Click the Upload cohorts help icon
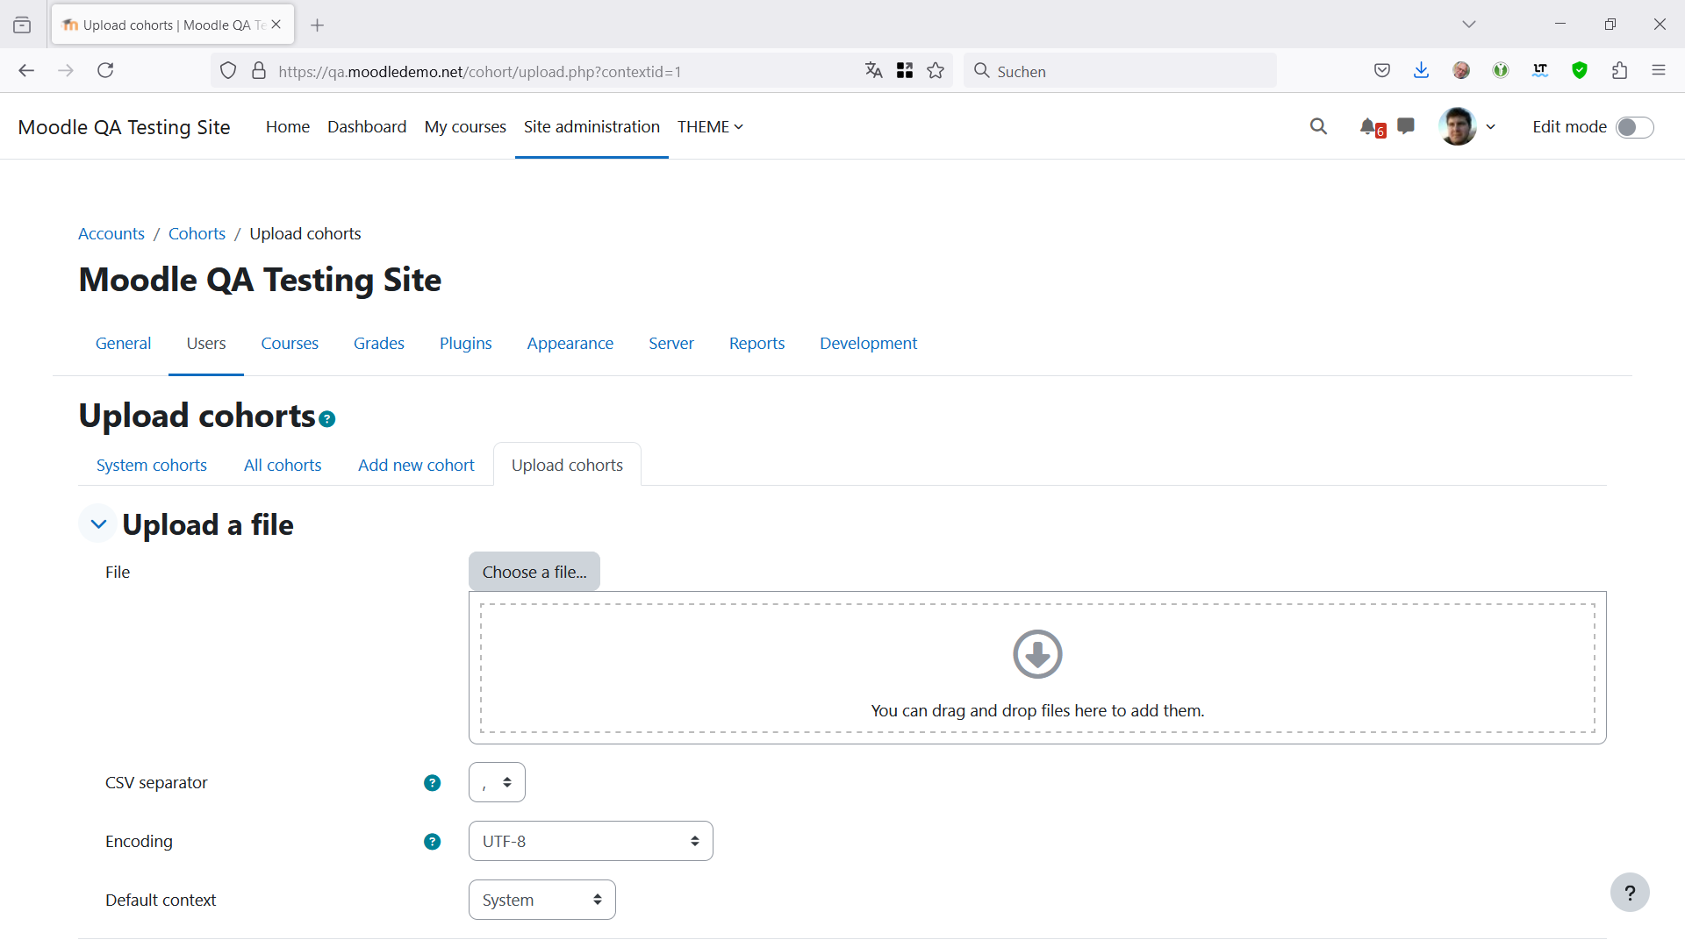 coord(327,419)
